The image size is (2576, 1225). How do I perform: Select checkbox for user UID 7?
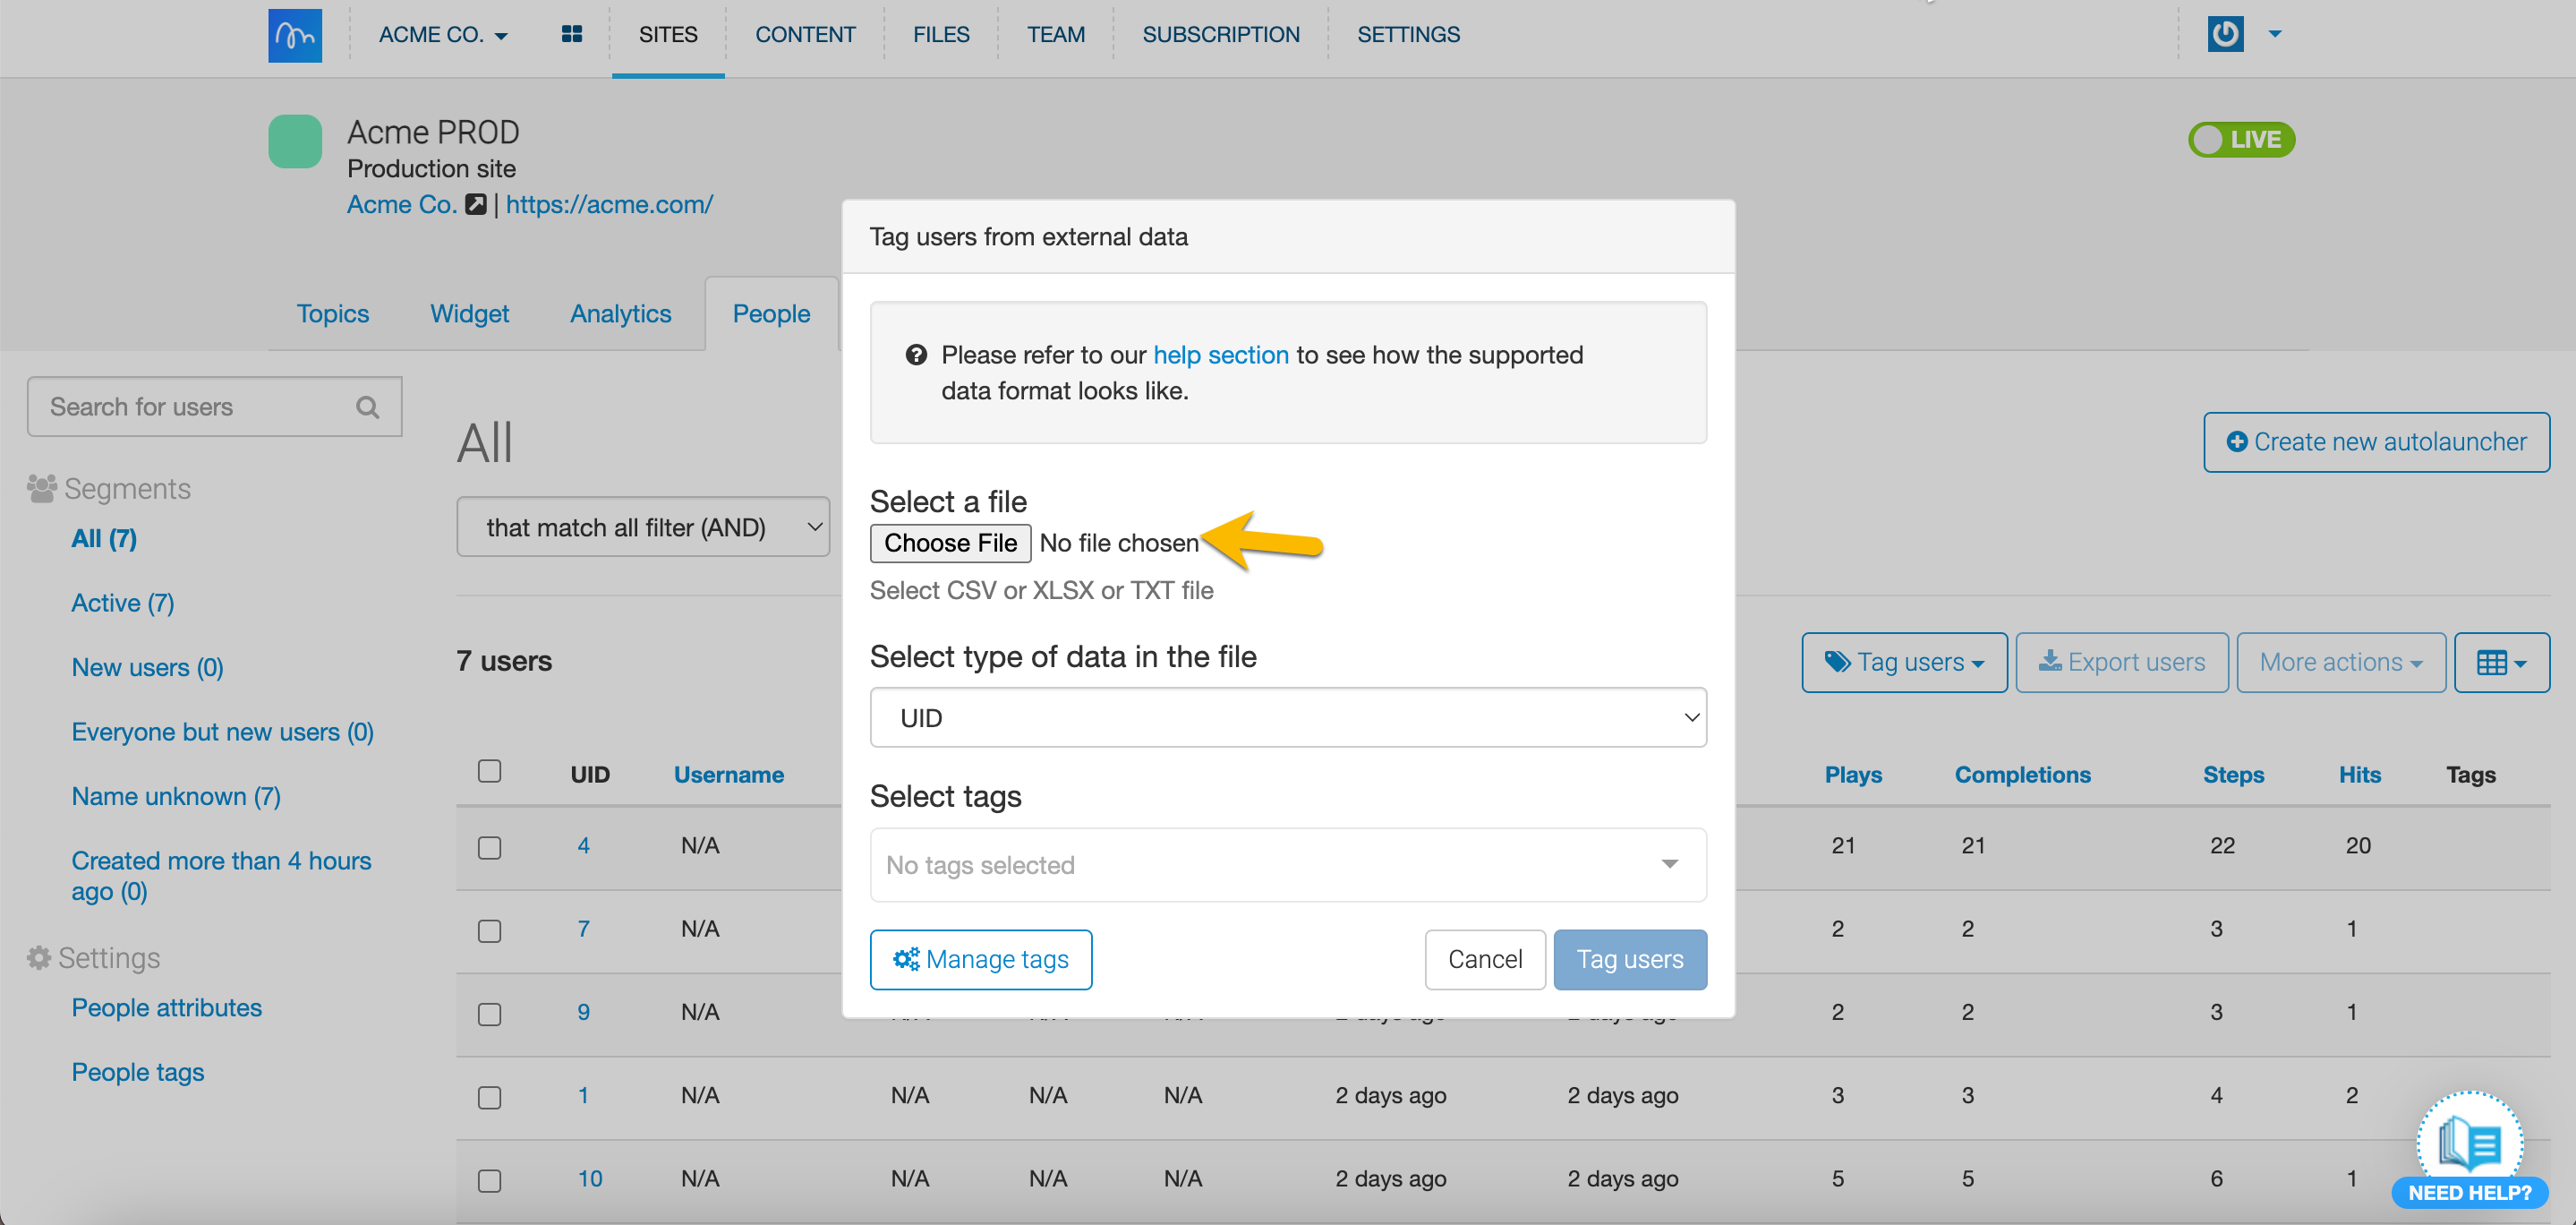(489, 930)
